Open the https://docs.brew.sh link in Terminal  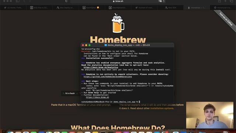point(97,97)
